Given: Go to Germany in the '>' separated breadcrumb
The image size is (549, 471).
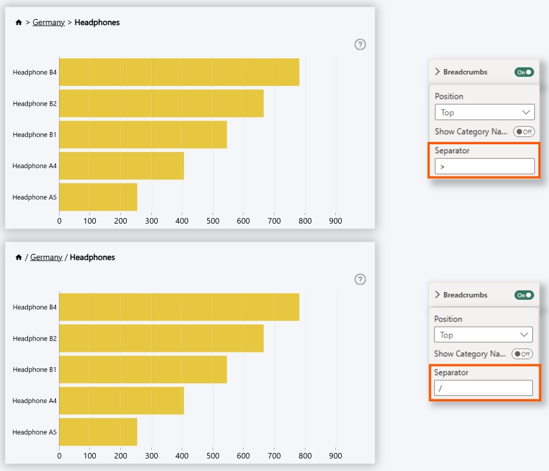Looking at the screenshot, I should pos(48,23).
